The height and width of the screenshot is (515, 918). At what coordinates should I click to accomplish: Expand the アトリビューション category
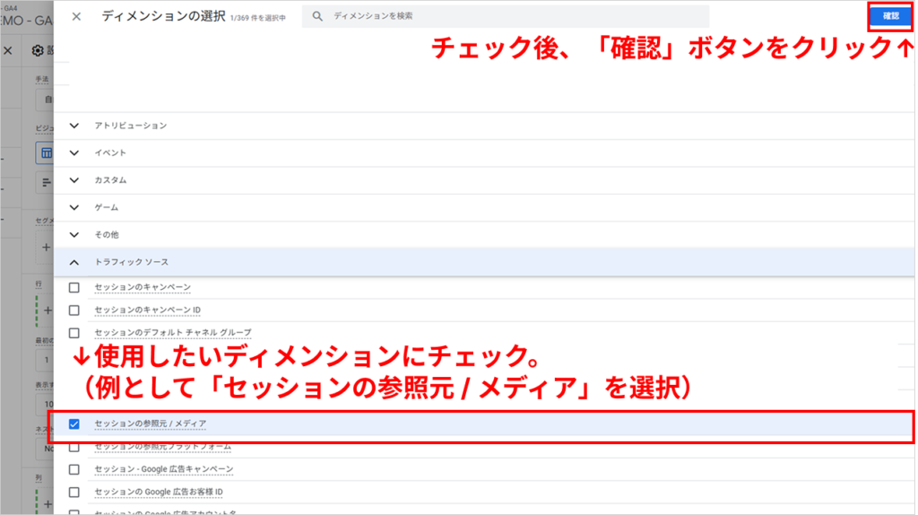[x=74, y=126]
